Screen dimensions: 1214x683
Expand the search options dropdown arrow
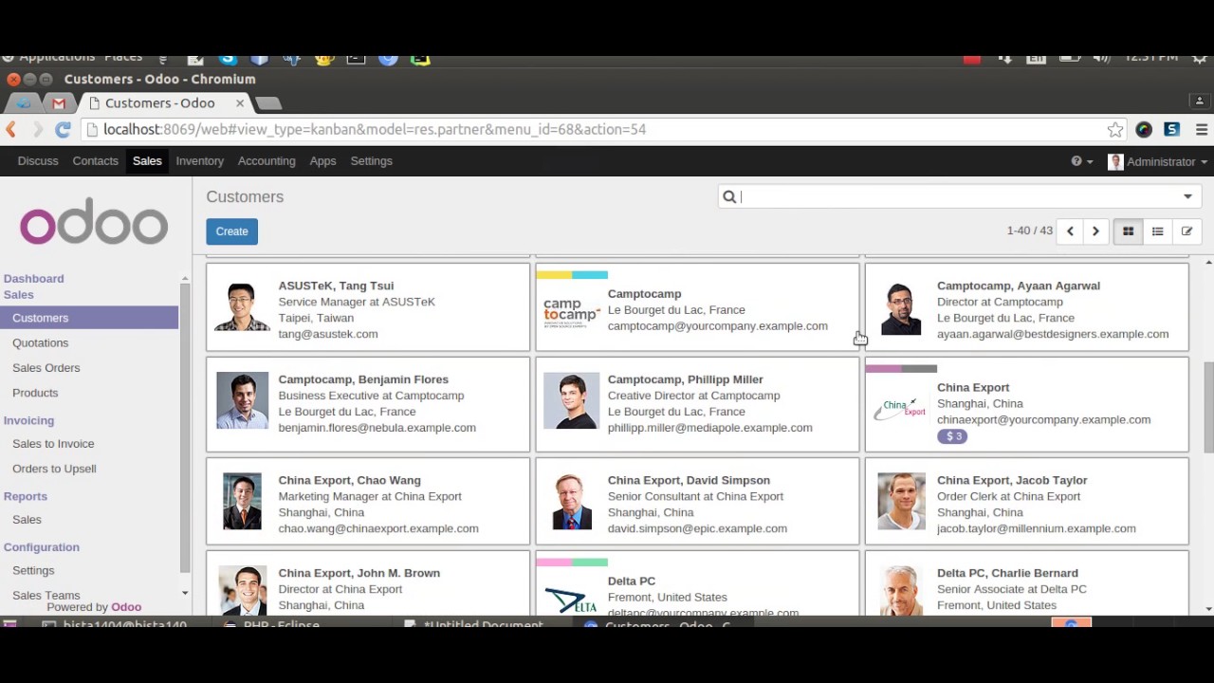[1187, 197]
